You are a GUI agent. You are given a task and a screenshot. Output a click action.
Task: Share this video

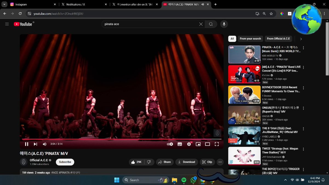coord(165,162)
